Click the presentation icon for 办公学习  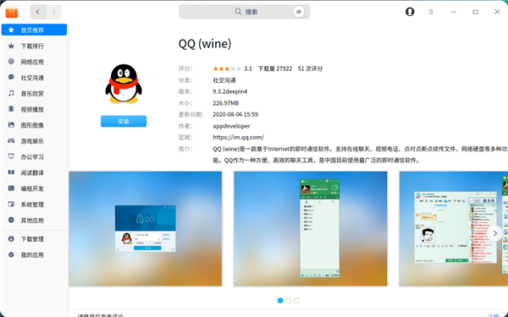coord(11,156)
